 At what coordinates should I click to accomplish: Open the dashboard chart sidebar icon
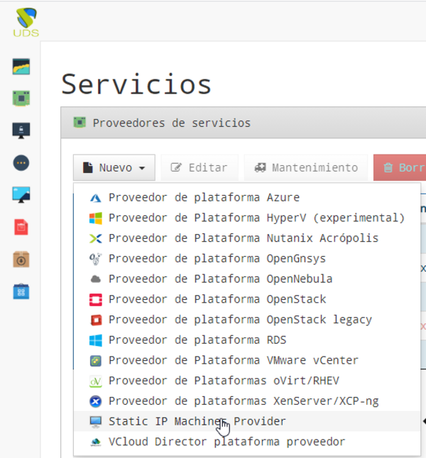coord(21,67)
